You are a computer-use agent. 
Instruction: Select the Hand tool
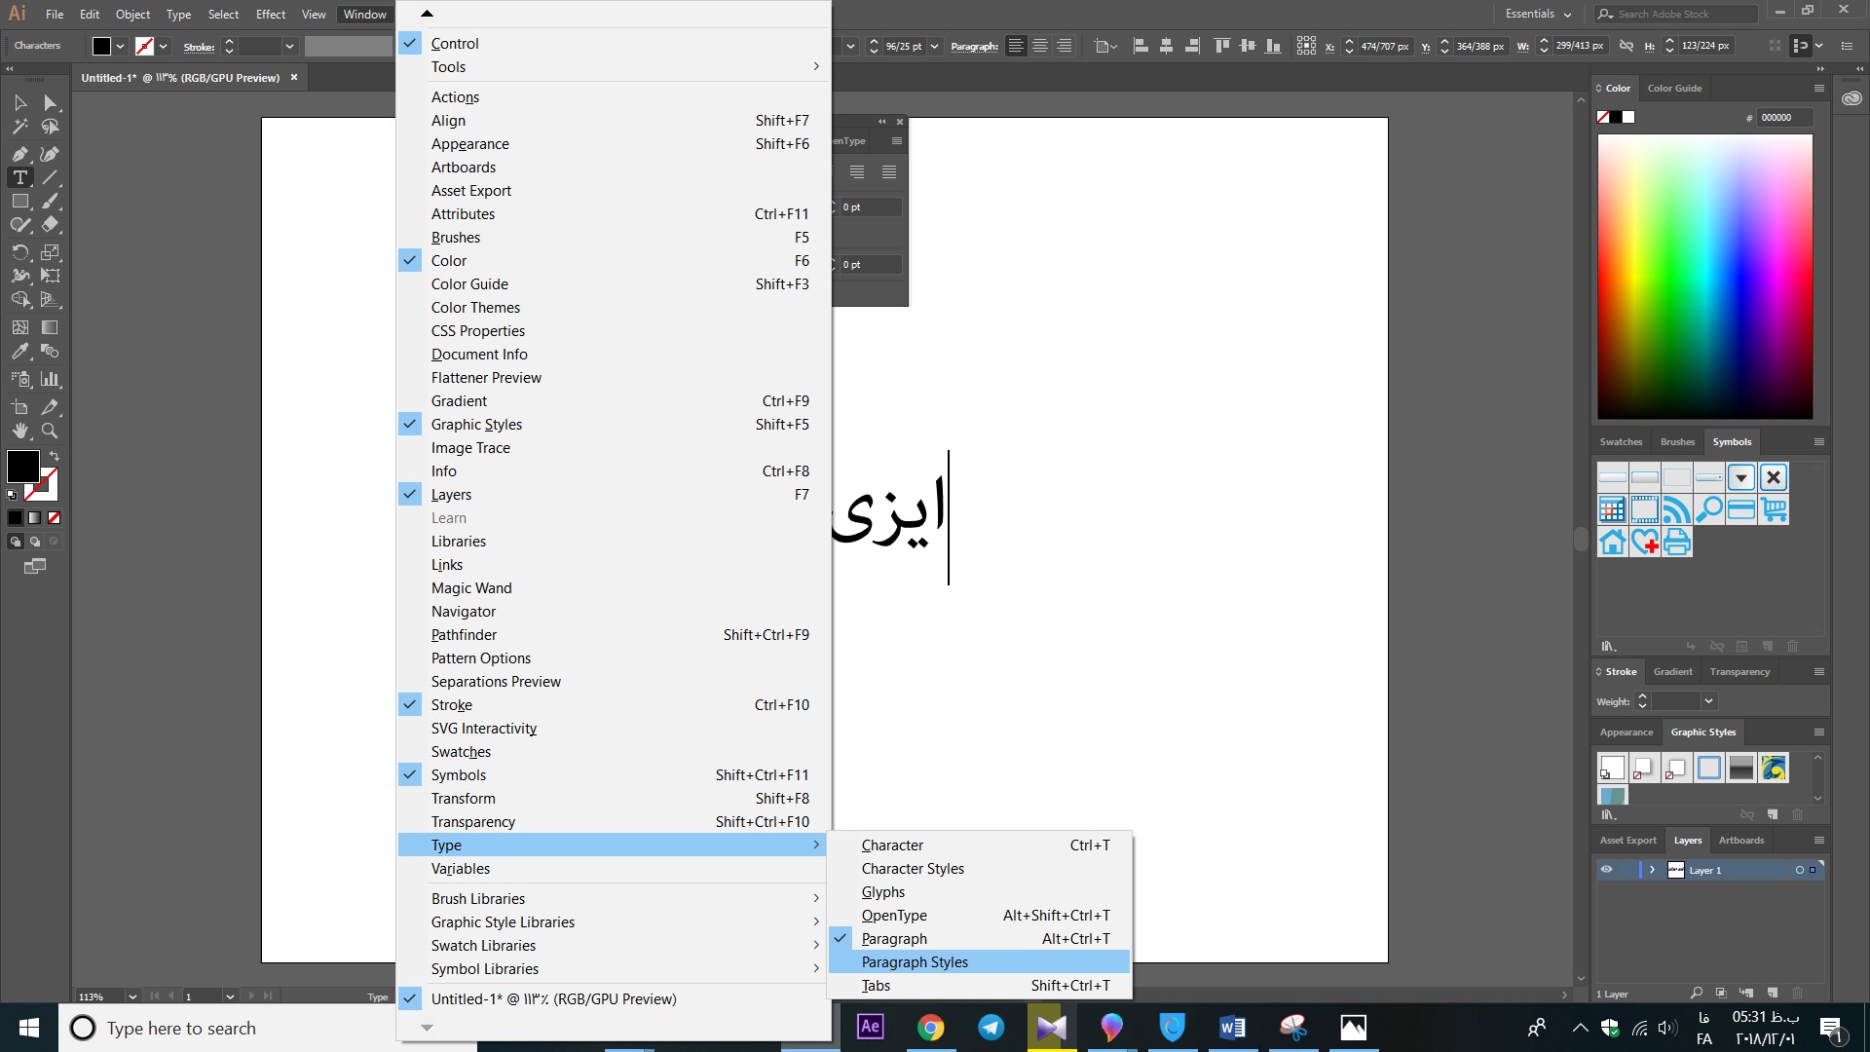(x=19, y=432)
